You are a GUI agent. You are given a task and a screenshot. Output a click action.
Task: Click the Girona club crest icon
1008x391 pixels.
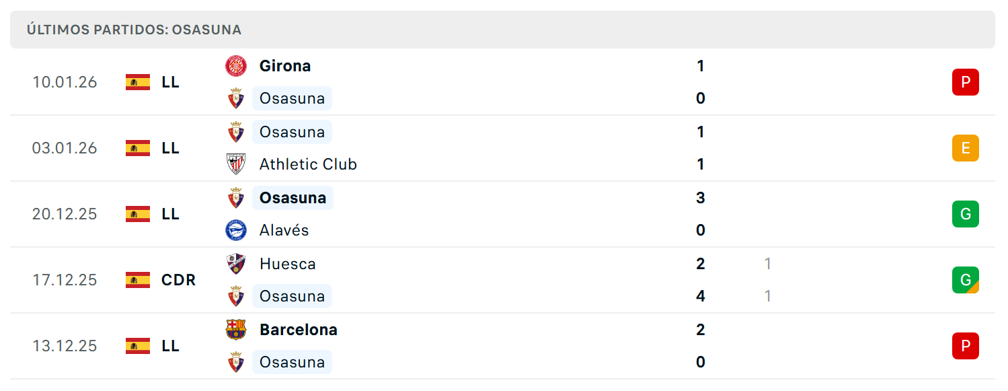(236, 66)
